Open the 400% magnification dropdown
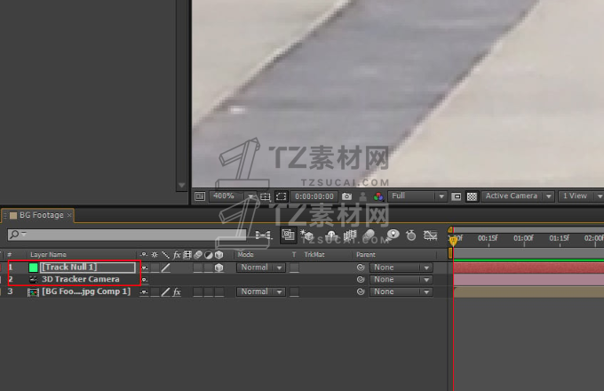 tap(233, 196)
